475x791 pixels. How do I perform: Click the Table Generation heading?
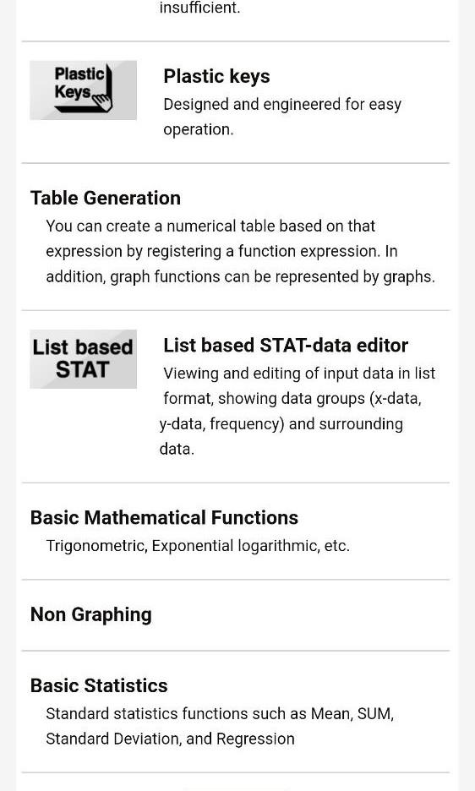coord(106,198)
